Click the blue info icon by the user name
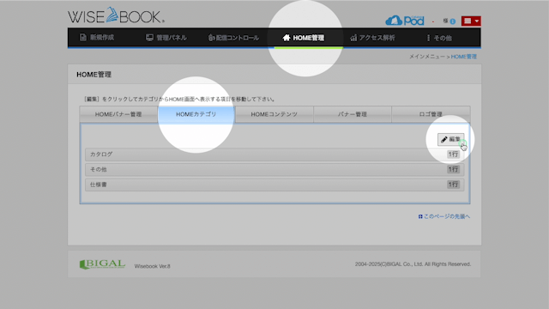 click(453, 21)
